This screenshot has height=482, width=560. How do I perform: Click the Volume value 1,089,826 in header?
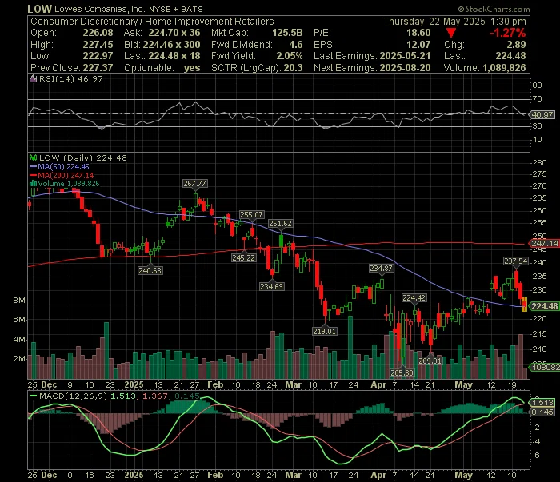(x=504, y=68)
